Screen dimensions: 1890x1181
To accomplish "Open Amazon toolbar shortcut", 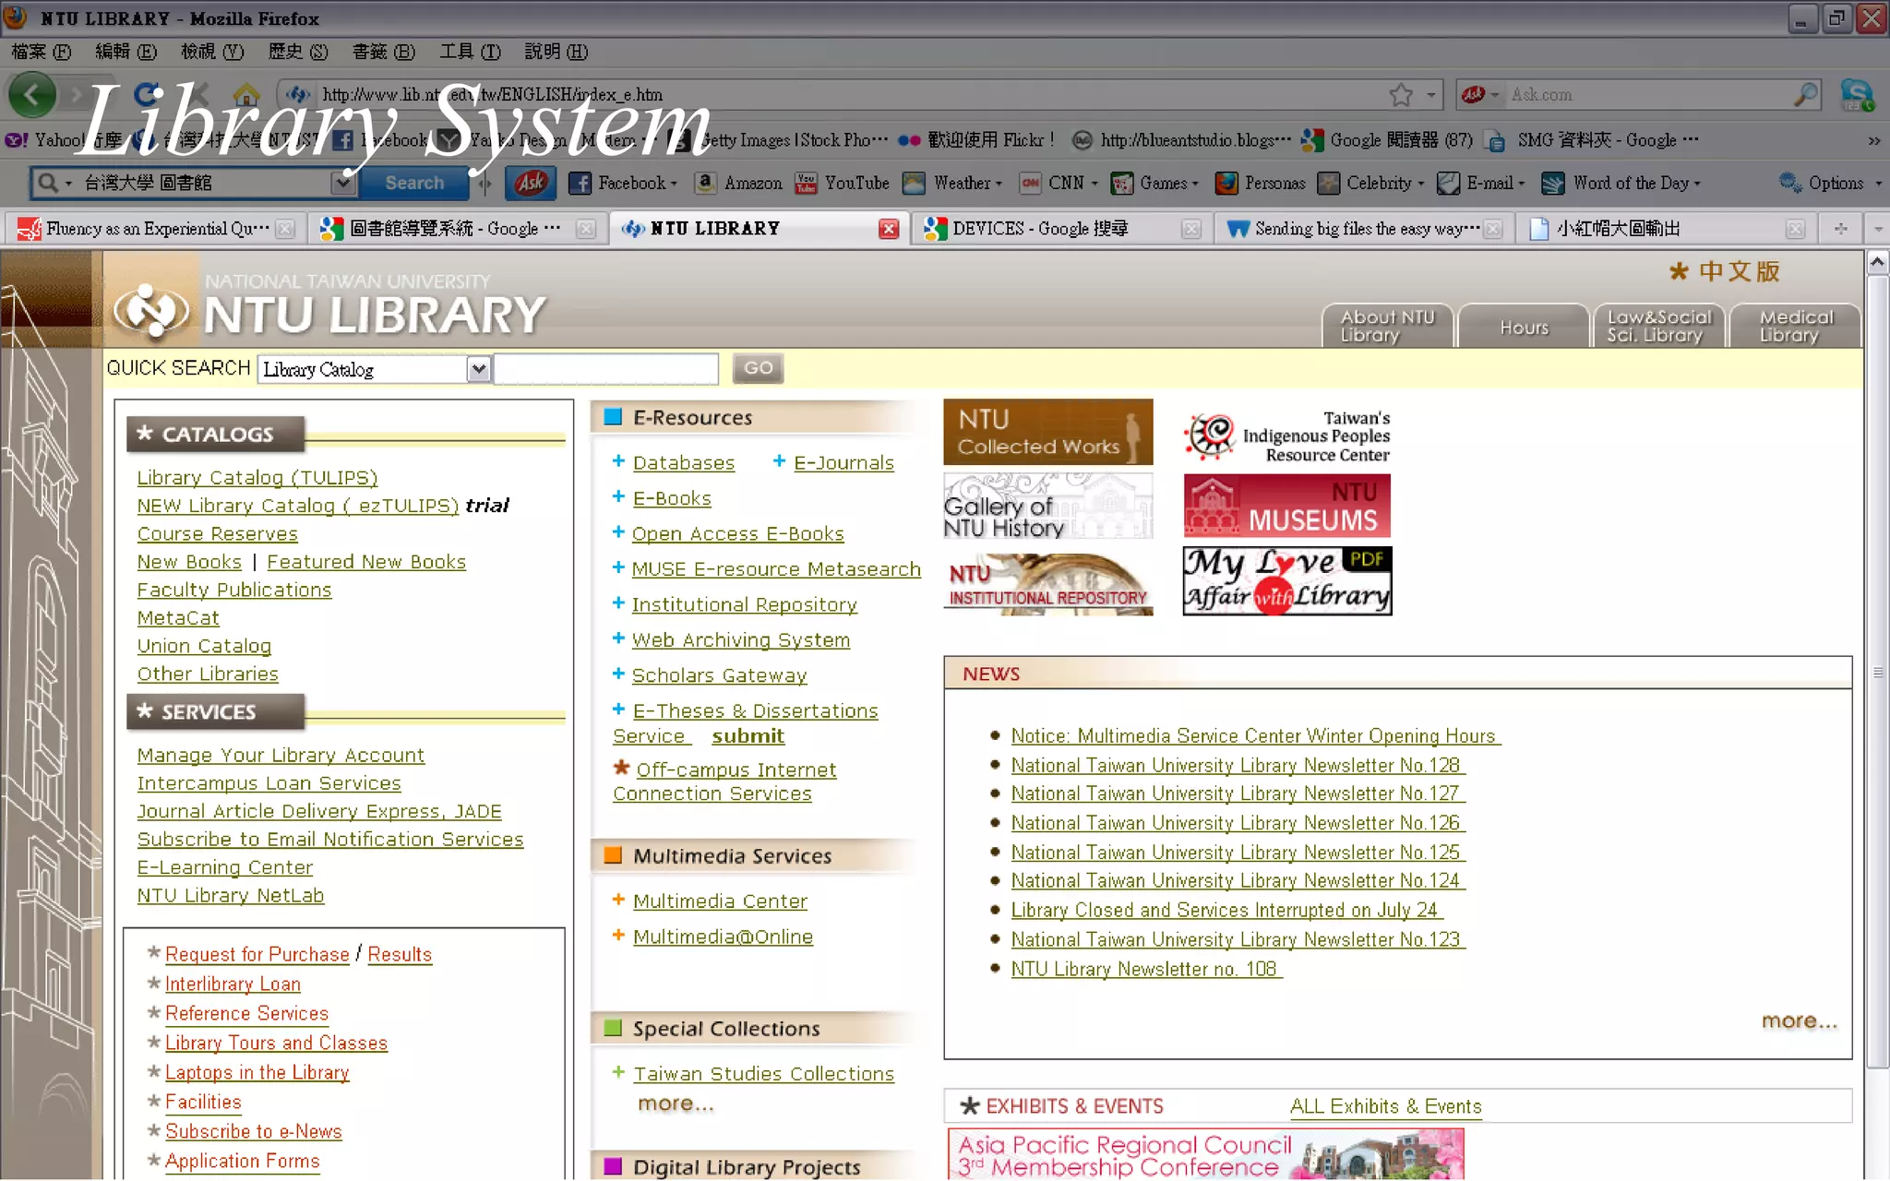I will point(739,183).
